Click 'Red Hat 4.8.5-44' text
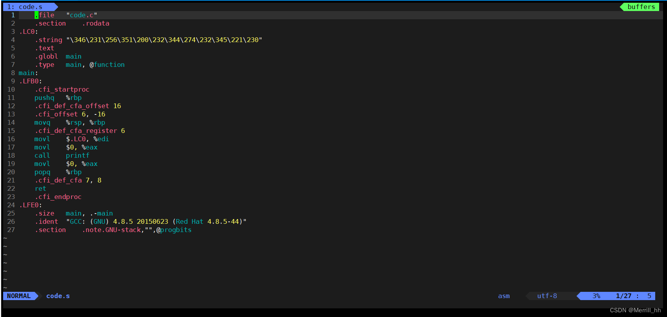Image resolution: width=667 pixels, height=317 pixels. 207,221
